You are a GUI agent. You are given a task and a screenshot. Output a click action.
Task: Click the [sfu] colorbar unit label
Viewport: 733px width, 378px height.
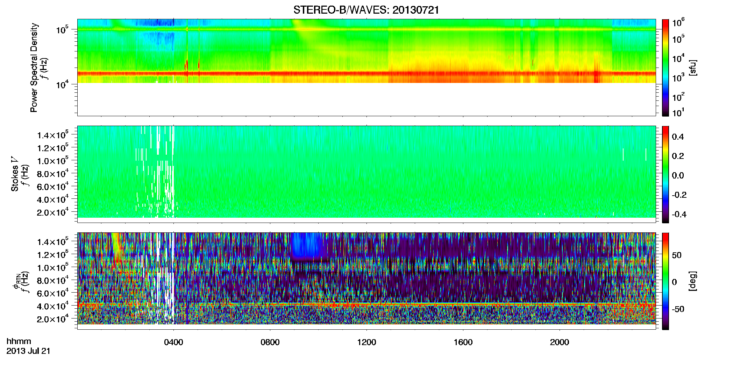[693, 68]
